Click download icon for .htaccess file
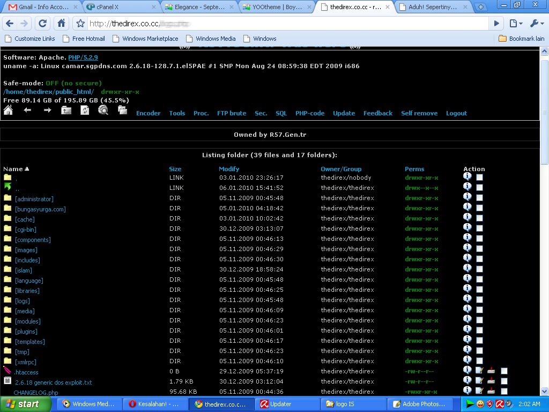The height and width of the screenshot is (412, 549). (491, 370)
